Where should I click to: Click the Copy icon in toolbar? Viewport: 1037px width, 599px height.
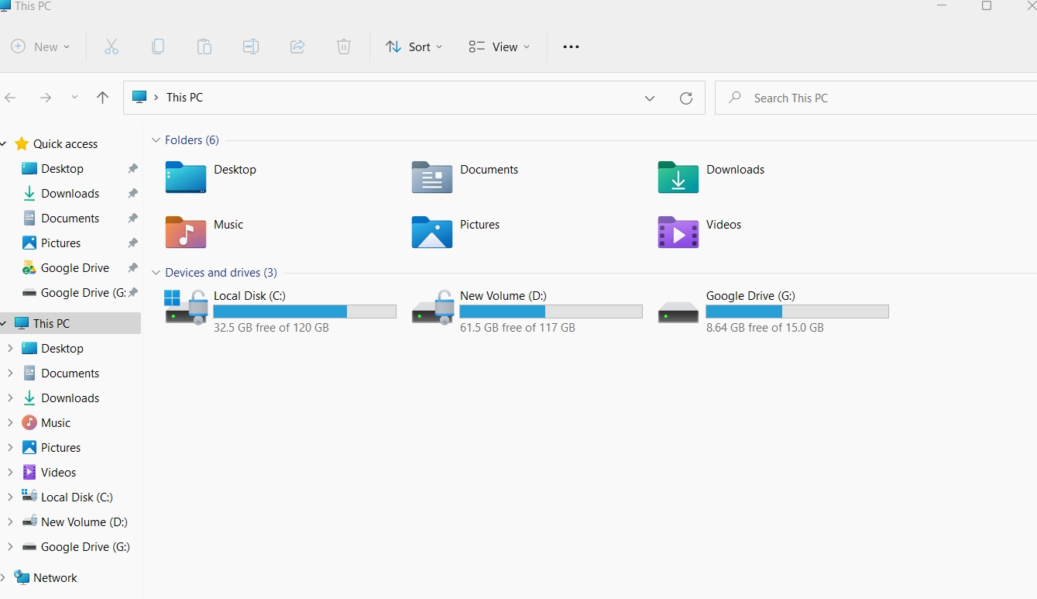[x=158, y=47]
